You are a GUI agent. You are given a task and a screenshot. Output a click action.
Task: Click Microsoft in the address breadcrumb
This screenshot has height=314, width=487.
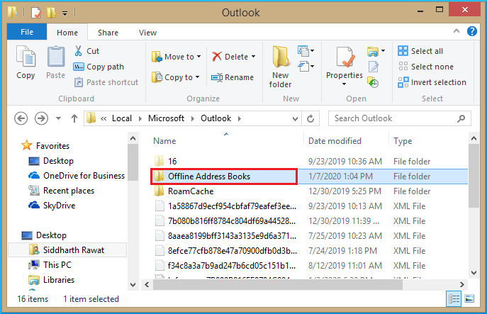(166, 118)
